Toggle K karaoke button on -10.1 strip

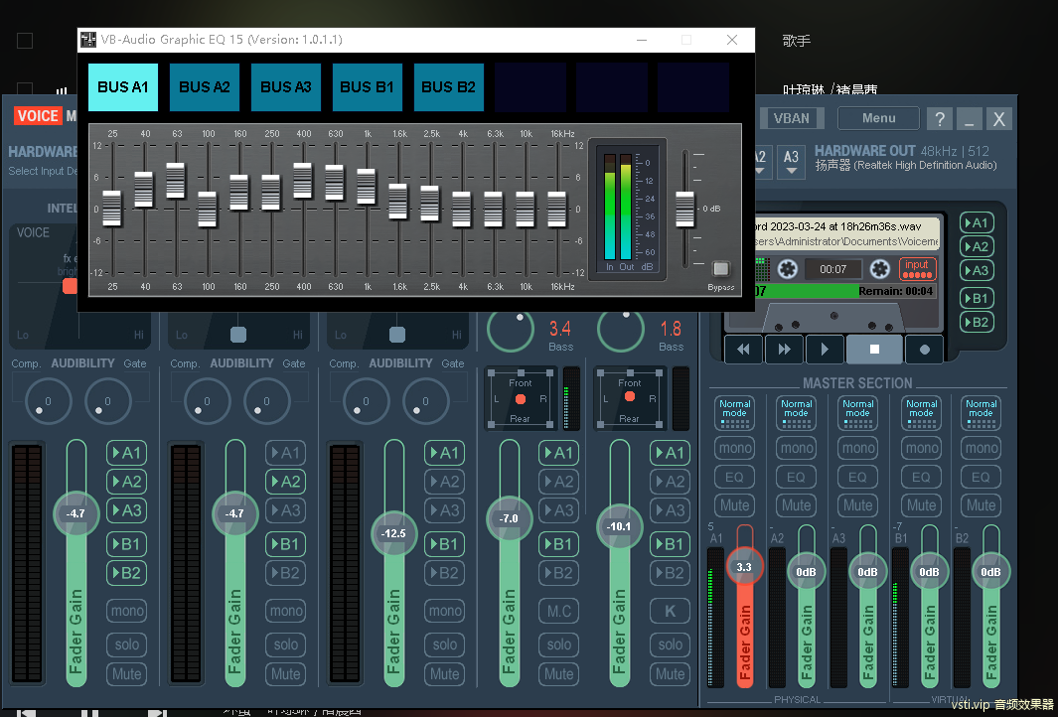(670, 611)
